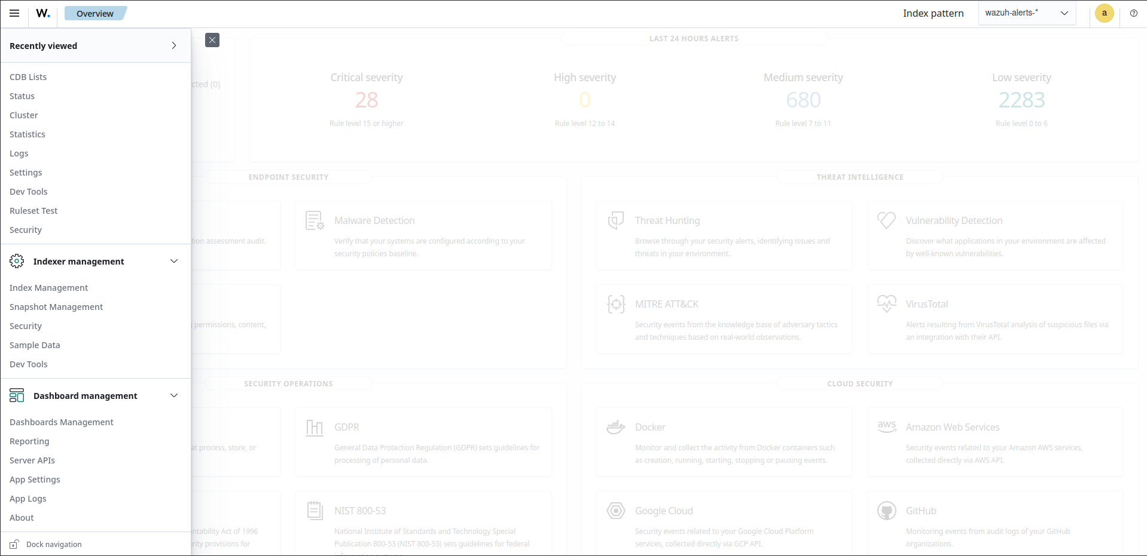Collapse the Indexer management section
1147x556 pixels.
point(173,261)
